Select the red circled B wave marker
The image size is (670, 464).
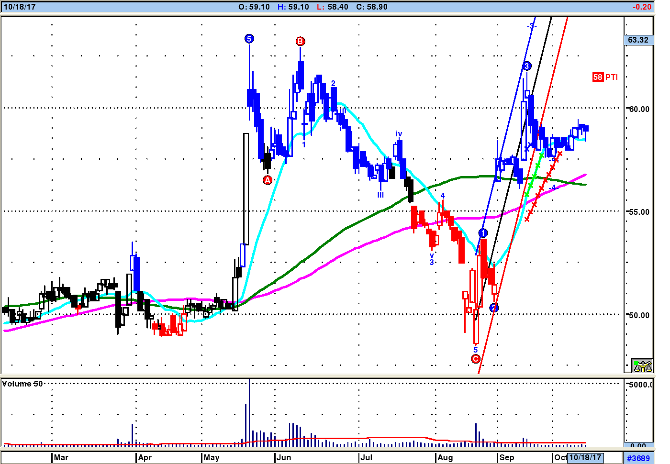coord(300,41)
